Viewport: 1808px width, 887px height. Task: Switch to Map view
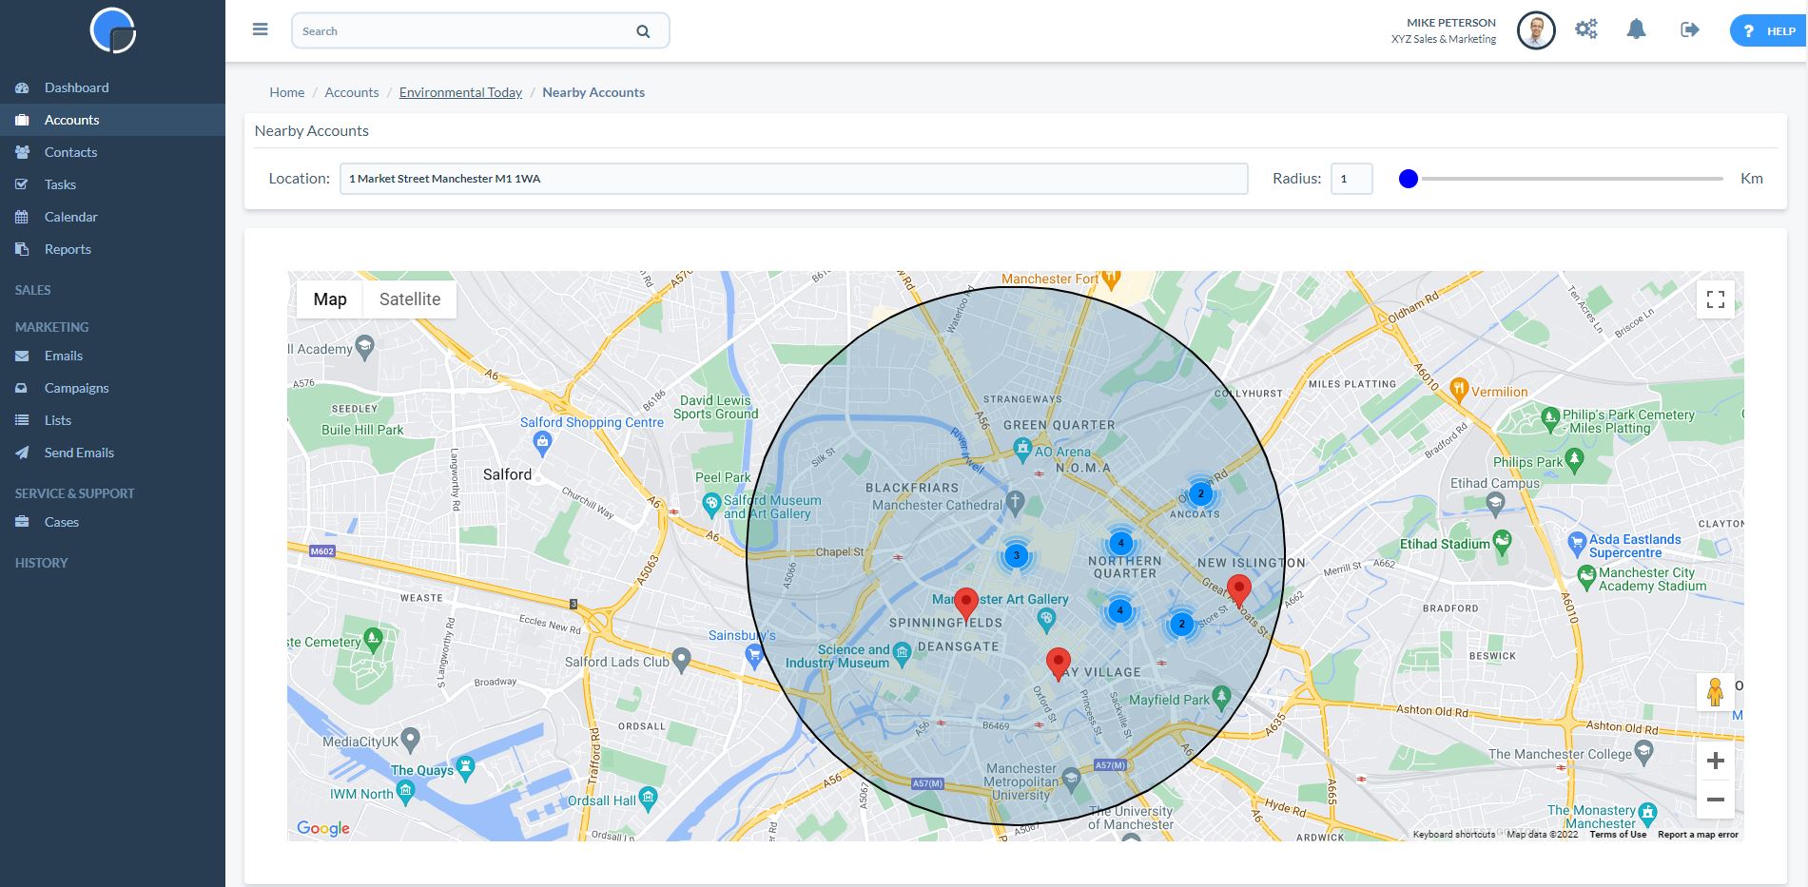pos(330,299)
